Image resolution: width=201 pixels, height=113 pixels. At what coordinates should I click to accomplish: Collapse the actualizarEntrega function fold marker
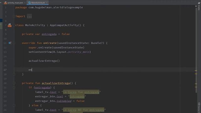point(14,83)
